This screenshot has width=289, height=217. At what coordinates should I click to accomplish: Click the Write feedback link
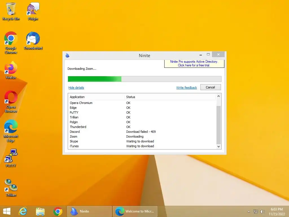click(x=187, y=88)
